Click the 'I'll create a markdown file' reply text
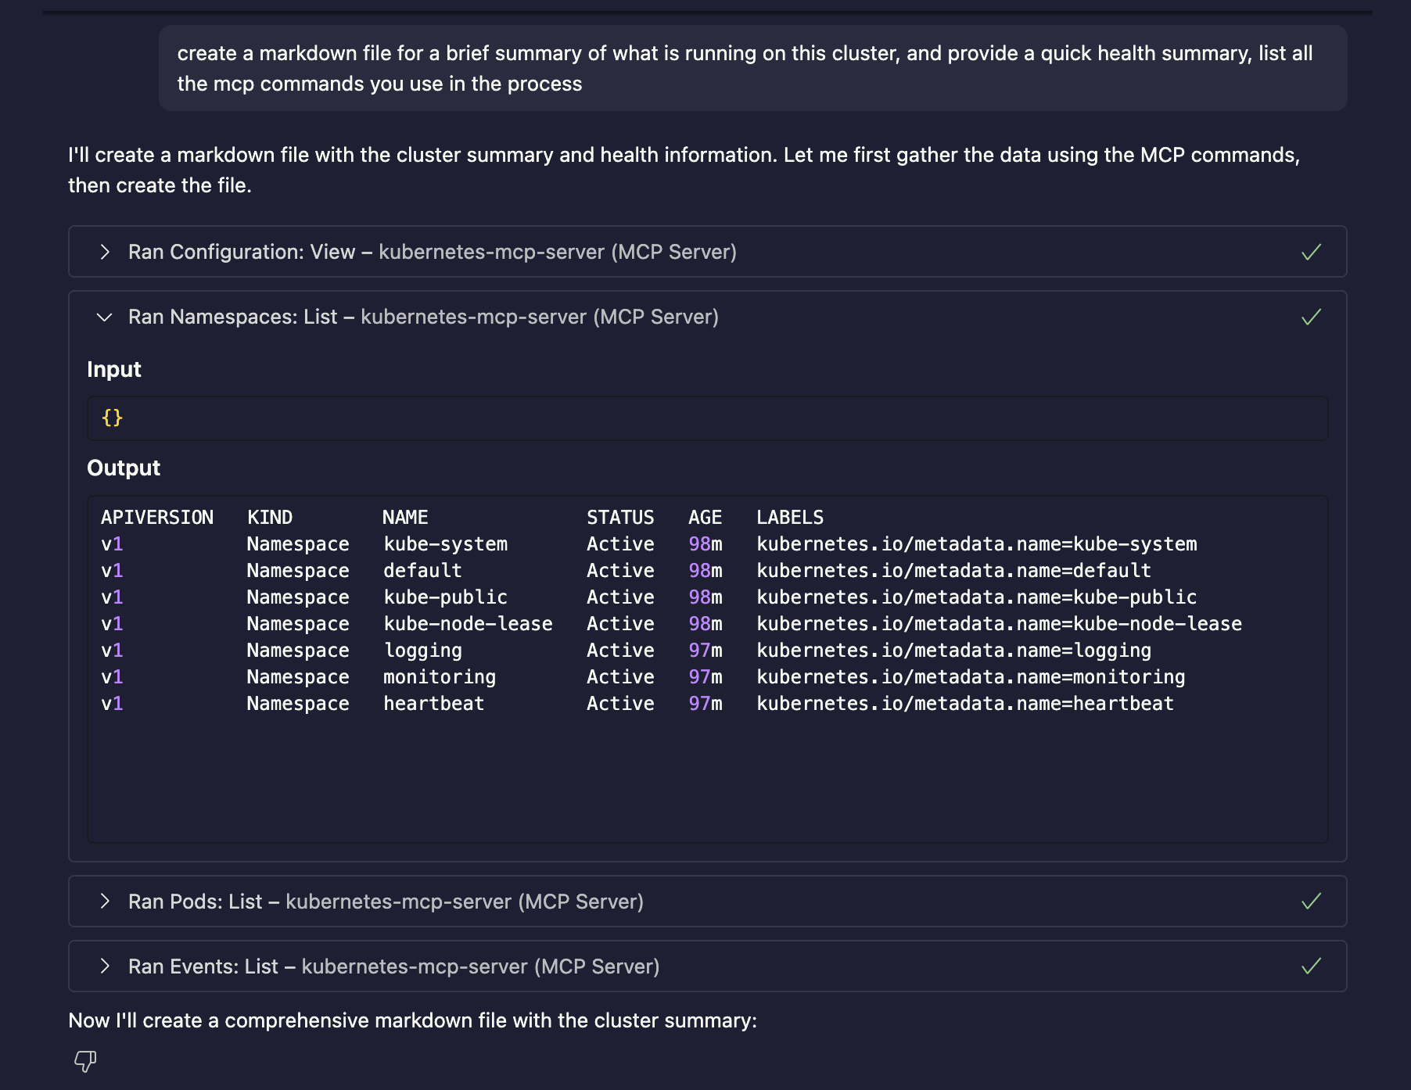1411x1090 pixels. click(684, 170)
